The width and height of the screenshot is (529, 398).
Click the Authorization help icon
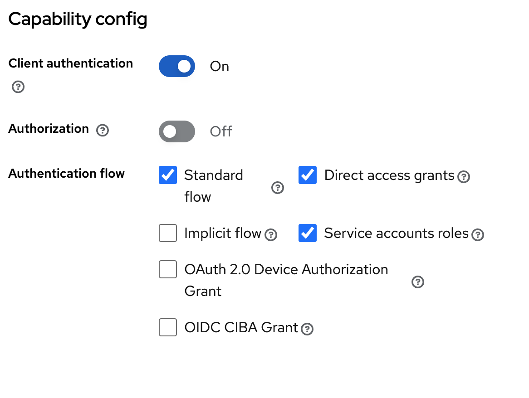(x=103, y=130)
